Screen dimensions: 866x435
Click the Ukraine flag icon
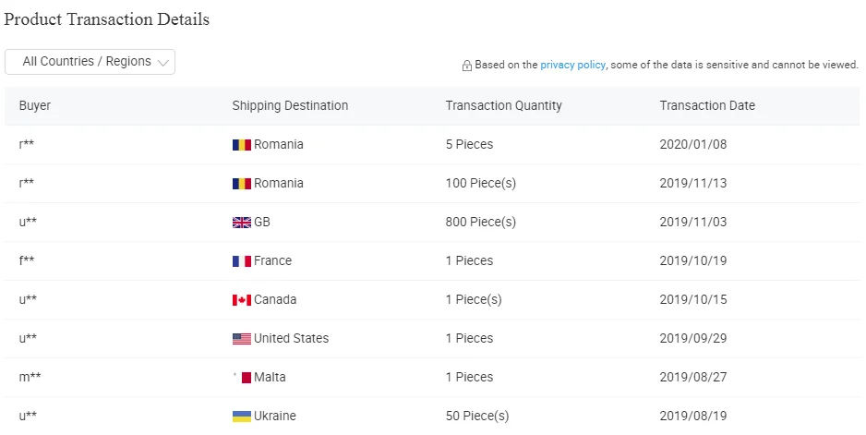(x=241, y=417)
